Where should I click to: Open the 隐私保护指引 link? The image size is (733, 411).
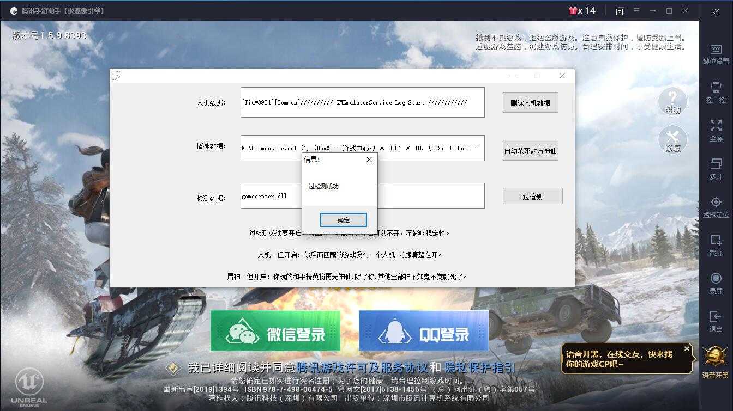(x=480, y=368)
